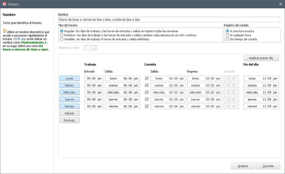The image size is (285, 174).
Task: Uncheck the Lunes meal checkbox
Action: (147, 78)
